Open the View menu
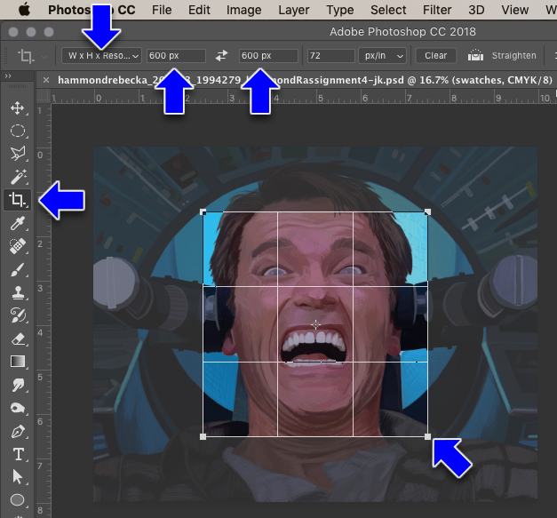 click(x=514, y=10)
